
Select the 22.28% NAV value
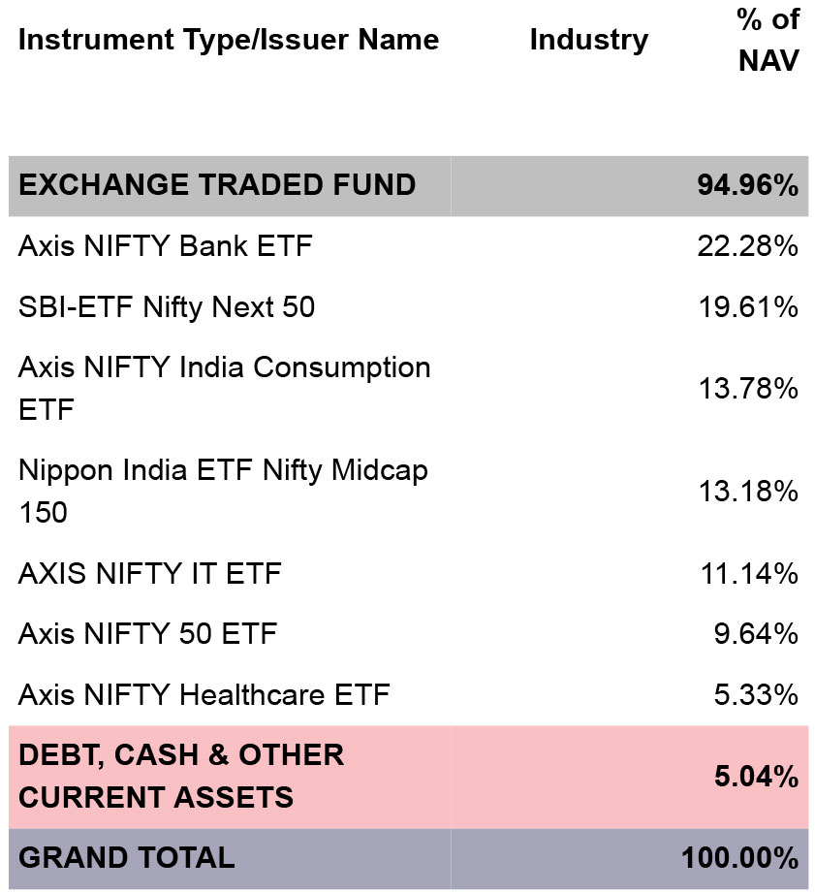748,246
